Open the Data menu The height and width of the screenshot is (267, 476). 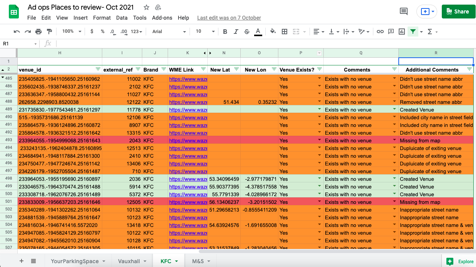coord(122,18)
